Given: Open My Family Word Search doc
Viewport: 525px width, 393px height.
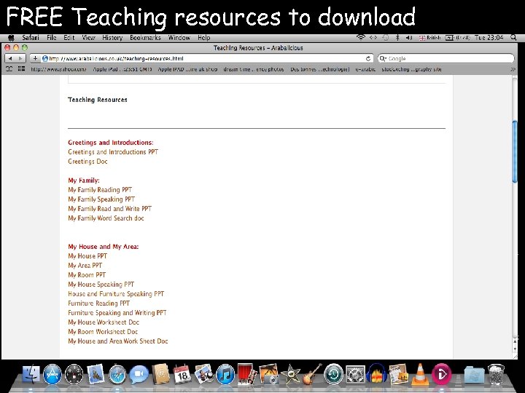Looking at the screenshot, I should click(x=106, y=218).
